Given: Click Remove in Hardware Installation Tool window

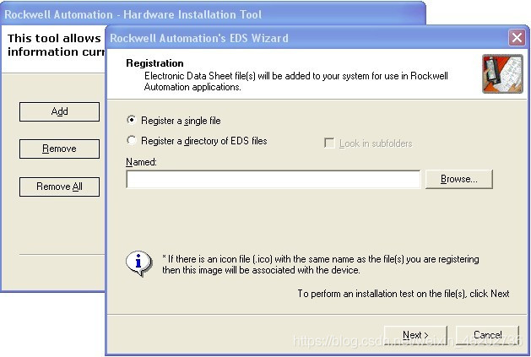Looking at the screenshot, I should click(x=60, y=149).
